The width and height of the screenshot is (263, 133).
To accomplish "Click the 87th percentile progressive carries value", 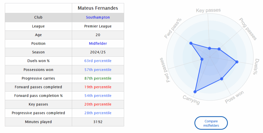I will [x=98, y=78].
